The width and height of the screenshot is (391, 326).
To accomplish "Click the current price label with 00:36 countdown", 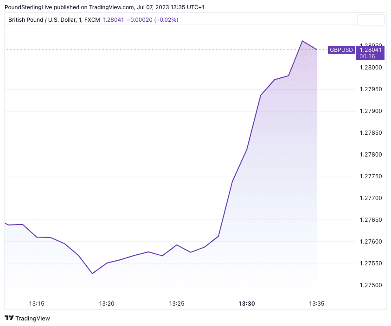I will [x=370, y=53].
